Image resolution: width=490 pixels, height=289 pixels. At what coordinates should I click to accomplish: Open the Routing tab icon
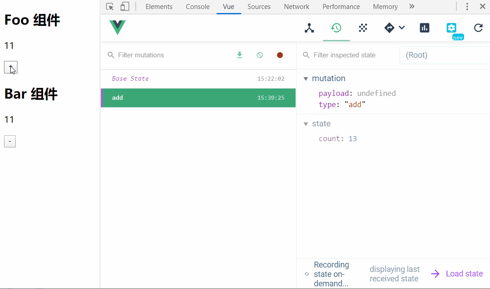point(389,28)
